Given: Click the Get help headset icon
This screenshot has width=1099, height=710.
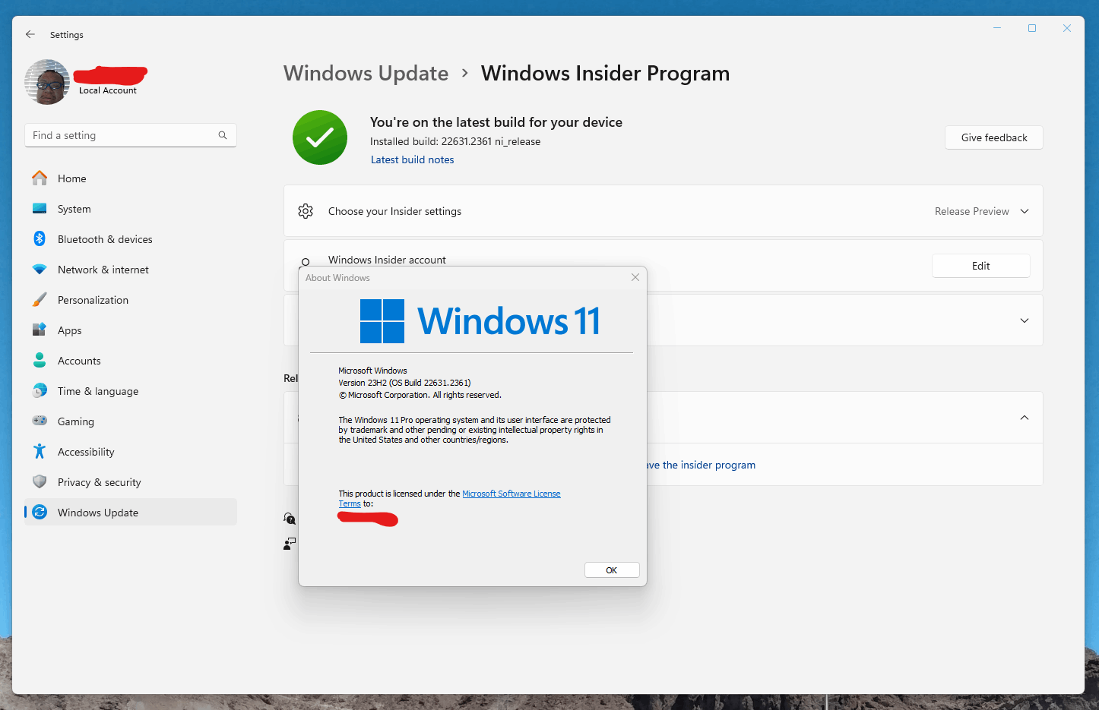Looking at the screenshot, I should click(x=290, y=518).
